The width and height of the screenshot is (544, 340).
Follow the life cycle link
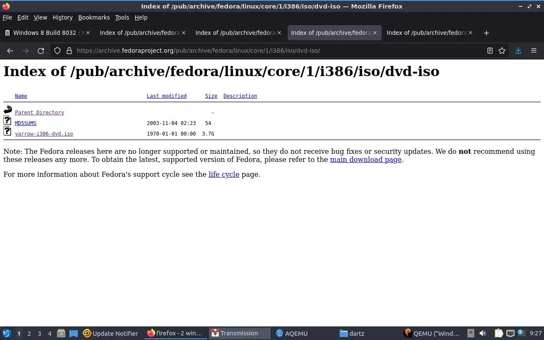(224, 175)
